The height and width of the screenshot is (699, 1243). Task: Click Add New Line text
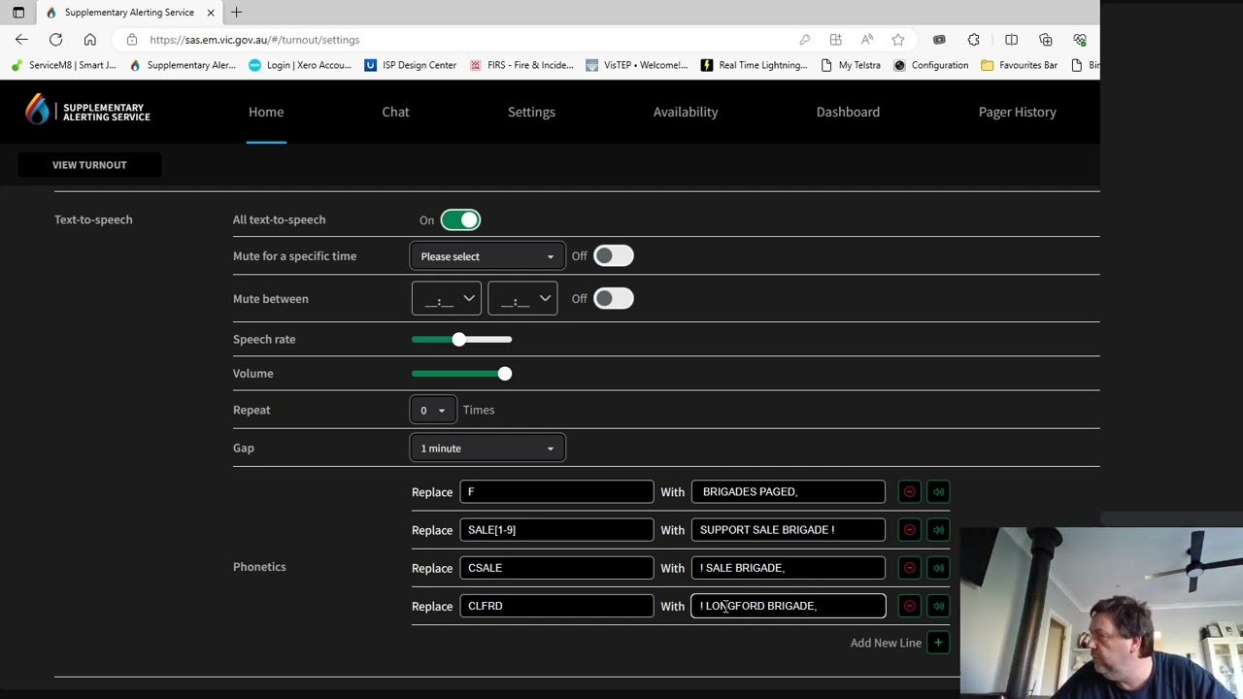(886, 643)
